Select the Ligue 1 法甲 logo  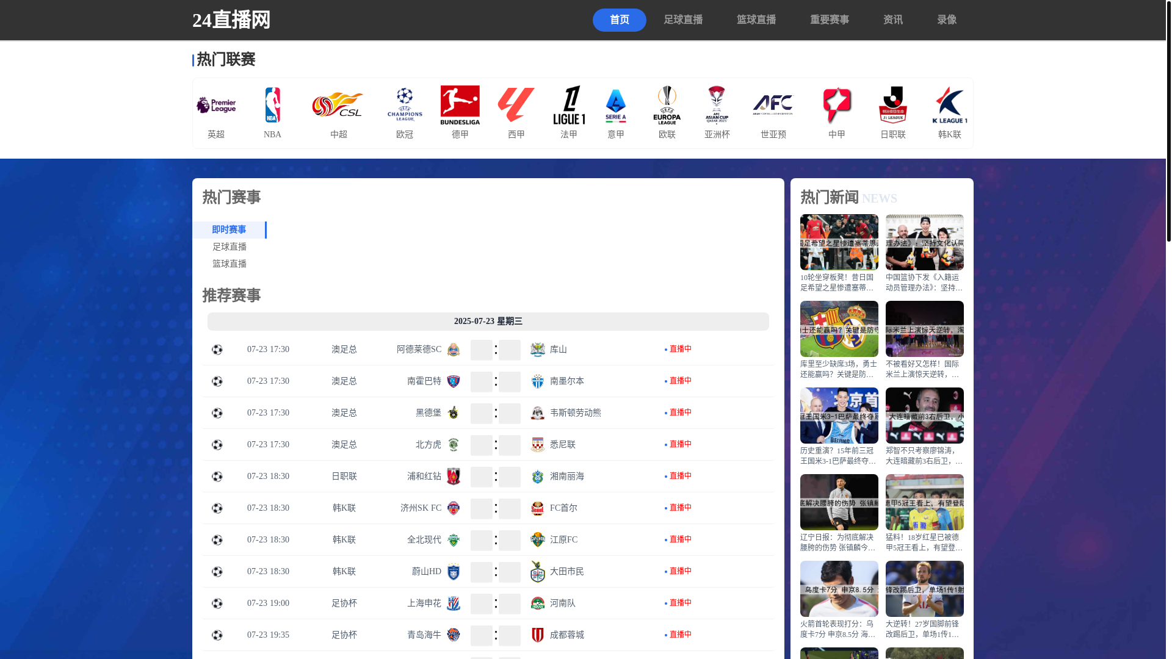pos(569,105)
